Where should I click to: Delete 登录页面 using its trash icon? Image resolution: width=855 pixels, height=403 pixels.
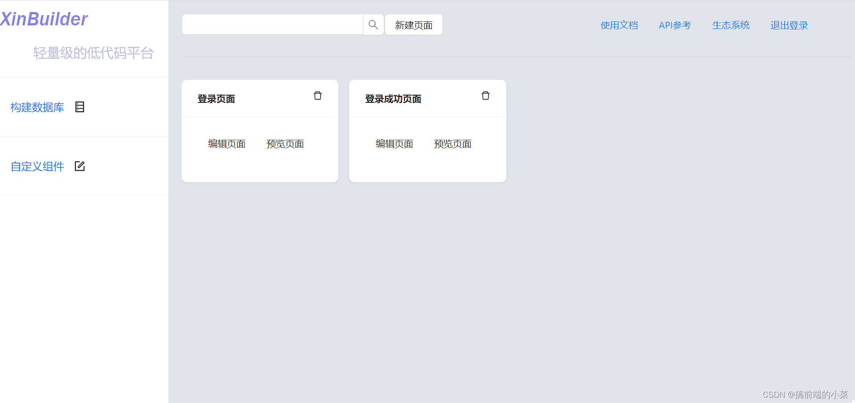318,95
